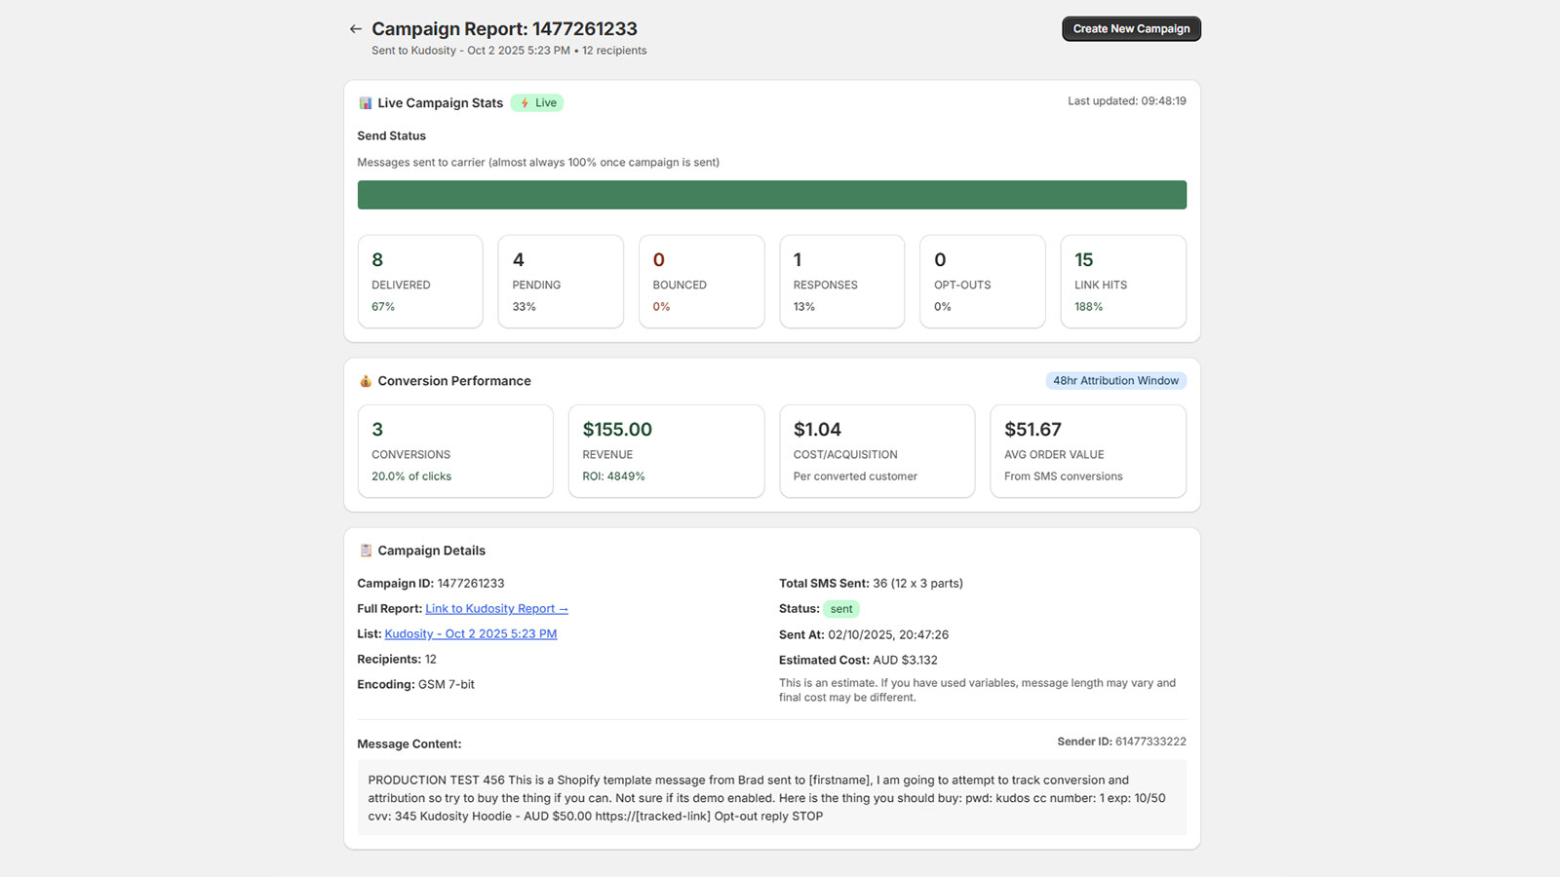Open the Kudosity - Oct 2 2025 list link
This screenshot has width=1560, height=877.
[x=471, y=634]
